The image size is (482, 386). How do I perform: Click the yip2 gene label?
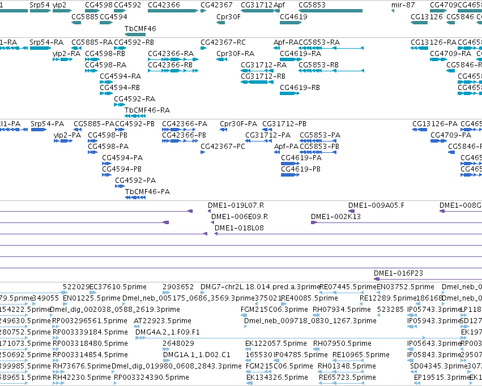tap(59, 5)
